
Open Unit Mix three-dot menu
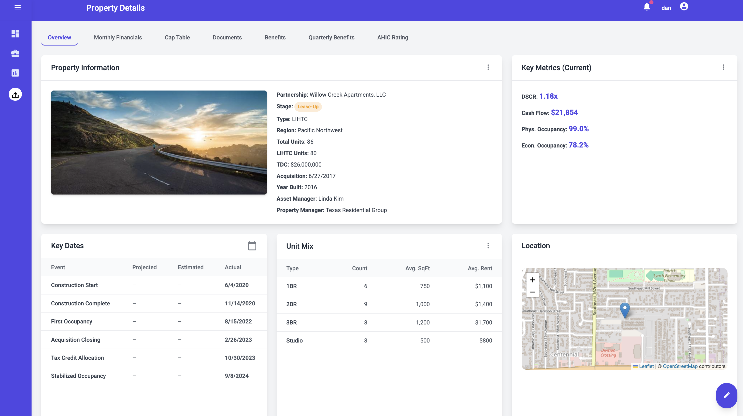(x=488, y=246)
